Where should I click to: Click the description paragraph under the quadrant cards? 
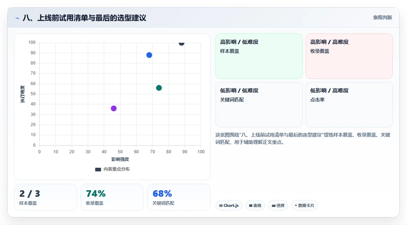click(303, 138)
